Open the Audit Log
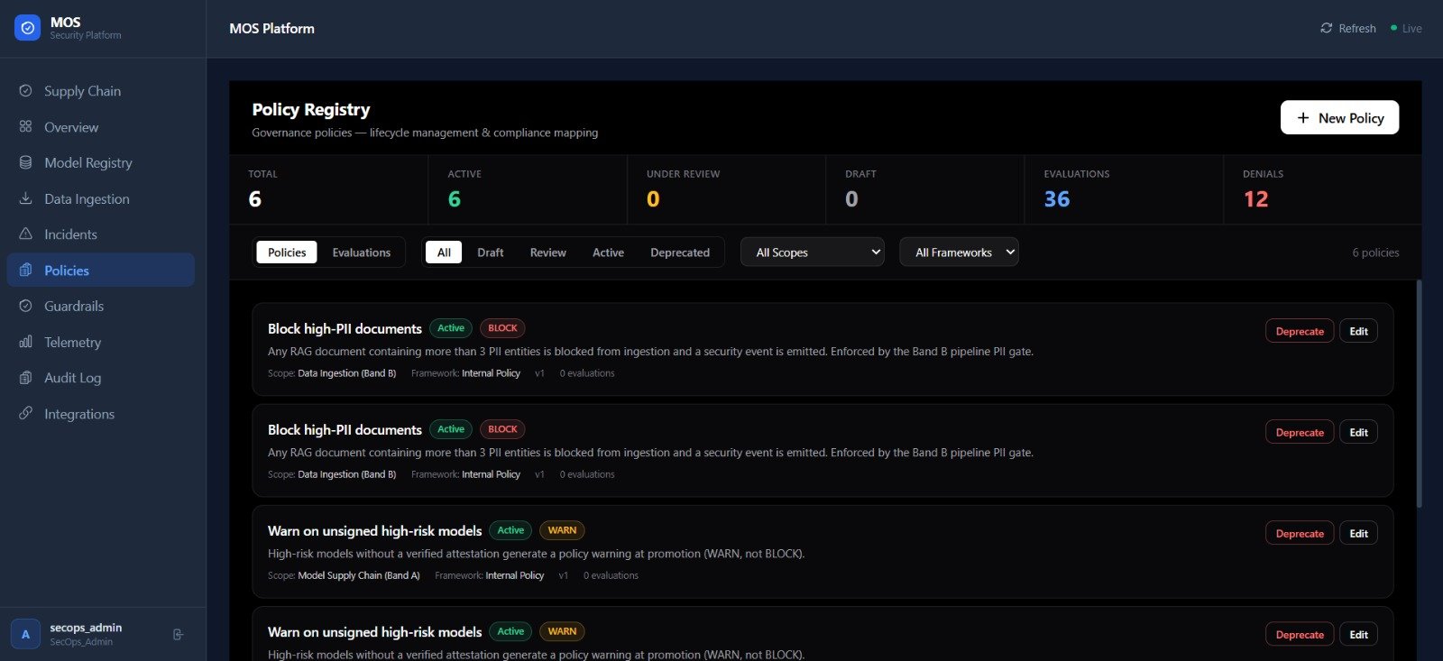Viewport: 1443px width, 661px height. pyautogui.click(x=100, y=378)
